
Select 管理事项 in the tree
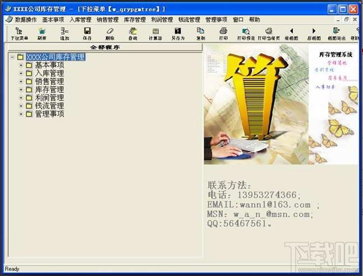tap(49, 114)
